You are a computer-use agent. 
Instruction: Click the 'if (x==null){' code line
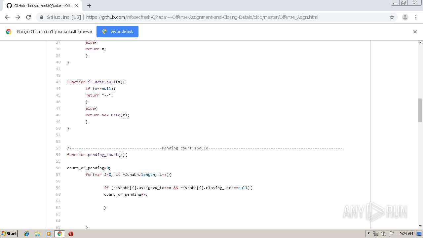point(100,89)
